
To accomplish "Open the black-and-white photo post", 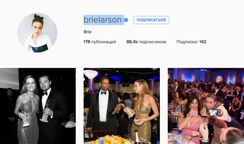I will click(x=38, y=106).
